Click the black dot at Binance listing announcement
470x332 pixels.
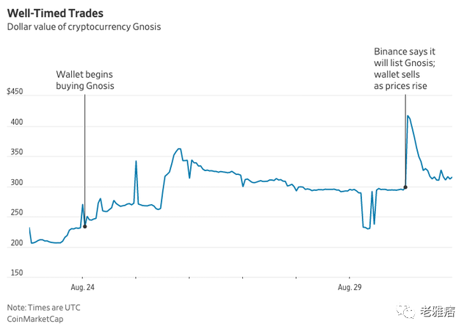tap(405, 187)
